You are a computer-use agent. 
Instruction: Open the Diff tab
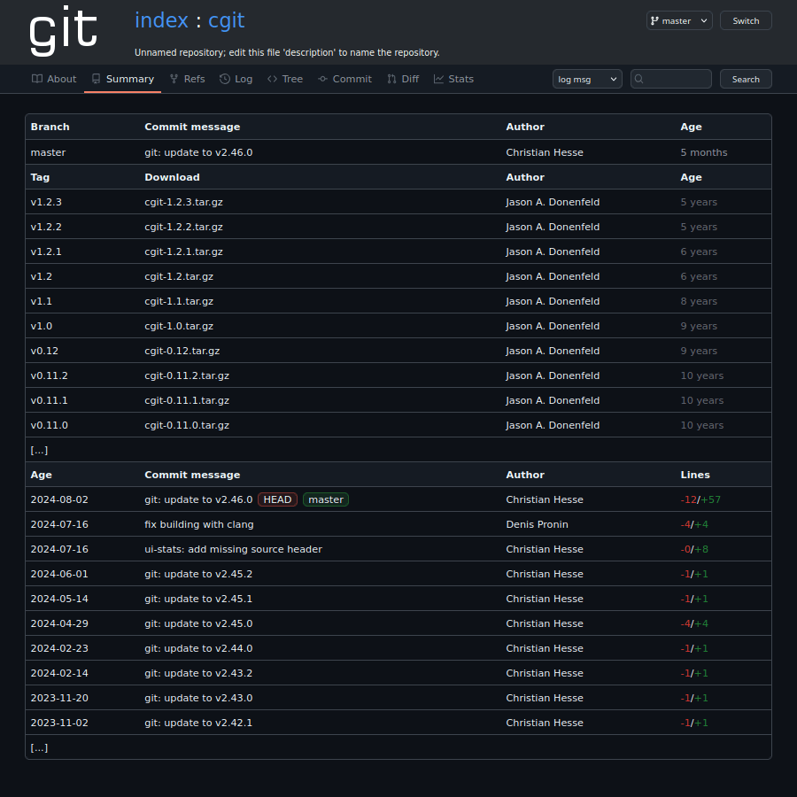[403, 79]
